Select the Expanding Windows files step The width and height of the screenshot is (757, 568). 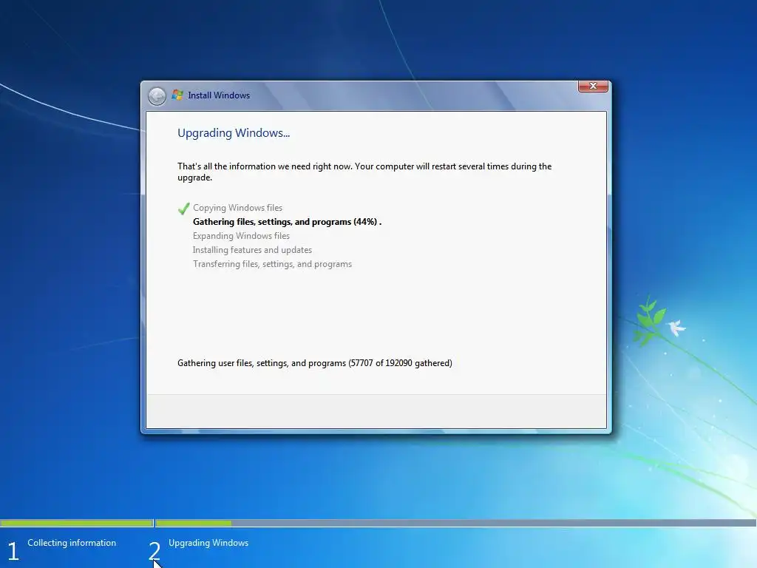tap(242, 236)
